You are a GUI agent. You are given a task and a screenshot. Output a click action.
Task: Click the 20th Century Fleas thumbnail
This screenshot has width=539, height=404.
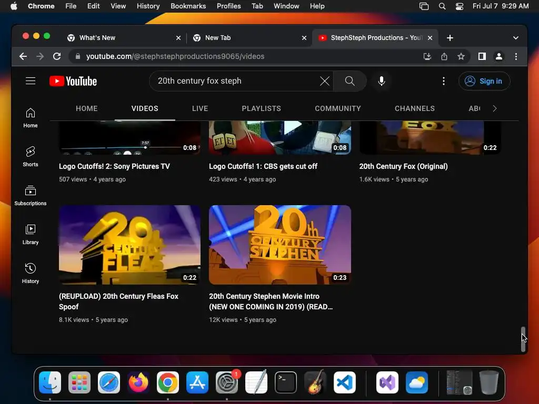129,245
